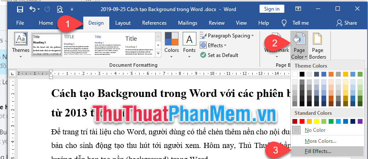Click the Print Preview icon in title bar
The height and width of the screenshot is (159, 368).
tap(60, 9)
